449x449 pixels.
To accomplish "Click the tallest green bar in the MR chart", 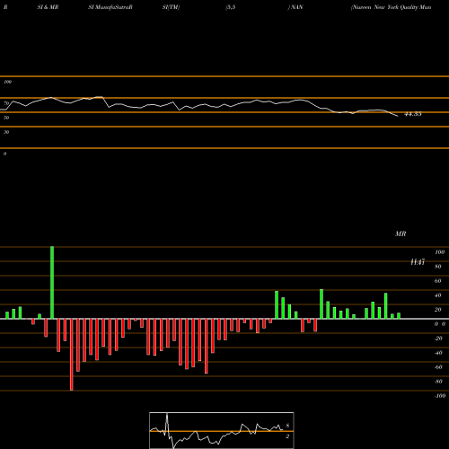I will click(x=52, y=283).
